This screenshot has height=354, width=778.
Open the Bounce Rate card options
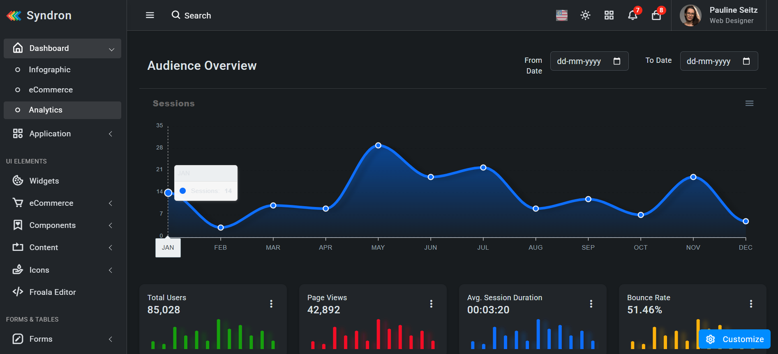[x=751, y=303]
